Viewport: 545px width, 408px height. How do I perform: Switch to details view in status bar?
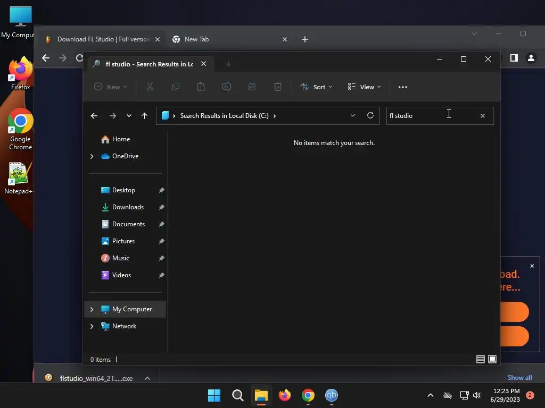click(481, 359)
